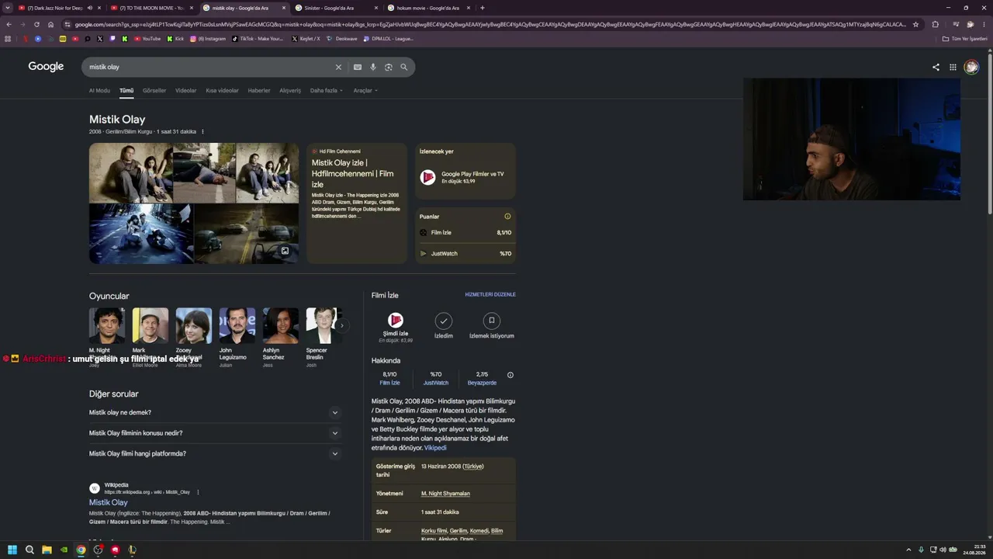
Task: Open the Alışveriş tab
Action: click(290, 91)
